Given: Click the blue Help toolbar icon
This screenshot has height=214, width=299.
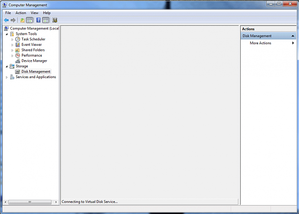Looking at the screenshot, I should tap(38, 20).
